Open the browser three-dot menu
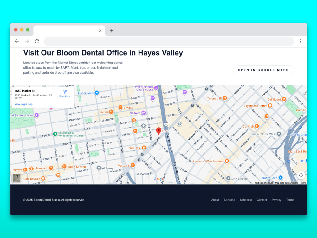 (301, 41)
